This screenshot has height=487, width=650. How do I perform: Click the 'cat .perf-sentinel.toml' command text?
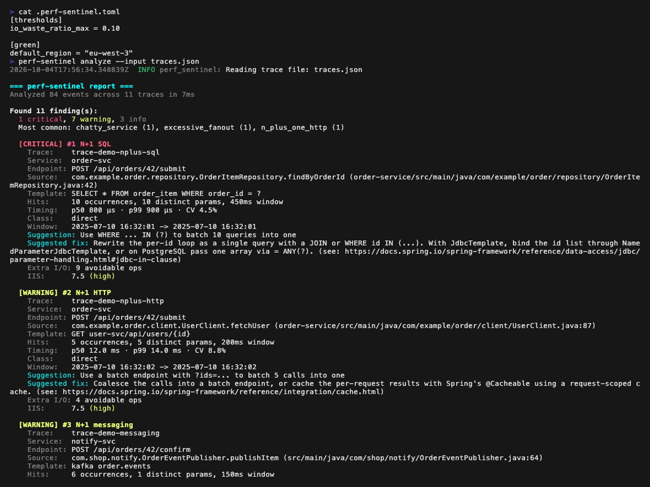69,11
